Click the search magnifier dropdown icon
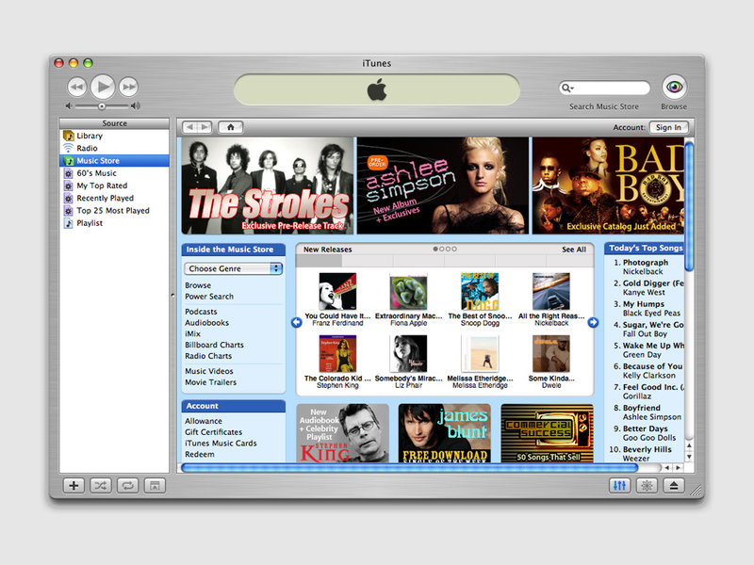The image size is (754, 565). [568, 88]
